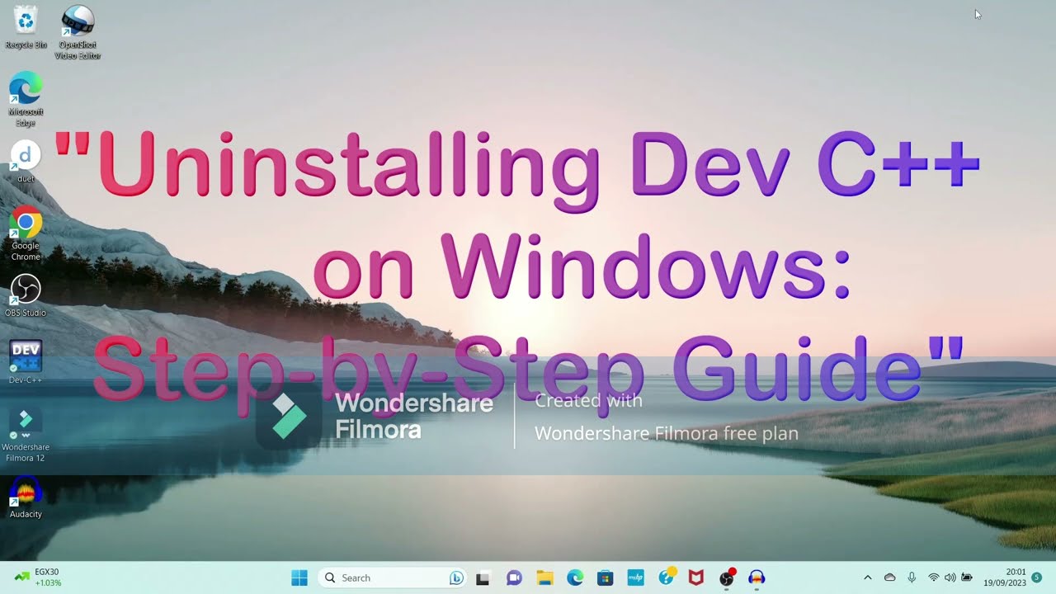Open Wi-Fi network quick settings

coord(934,577)
